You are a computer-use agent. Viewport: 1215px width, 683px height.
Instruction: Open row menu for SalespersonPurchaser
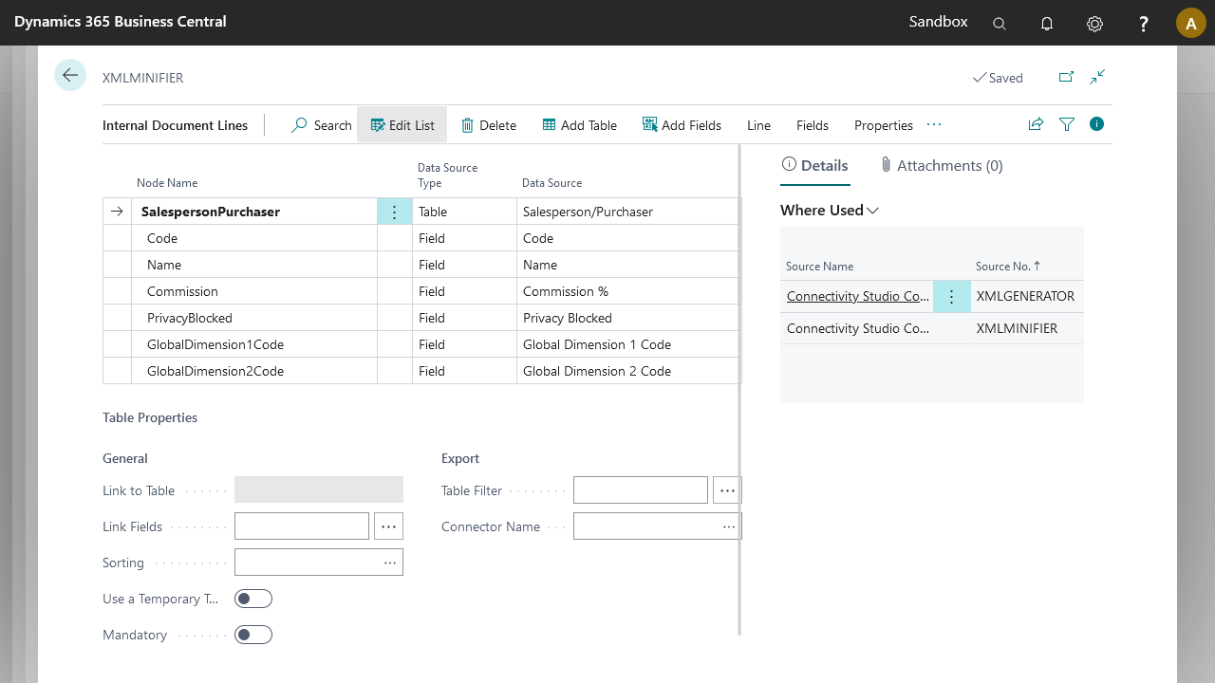point(395,212)
